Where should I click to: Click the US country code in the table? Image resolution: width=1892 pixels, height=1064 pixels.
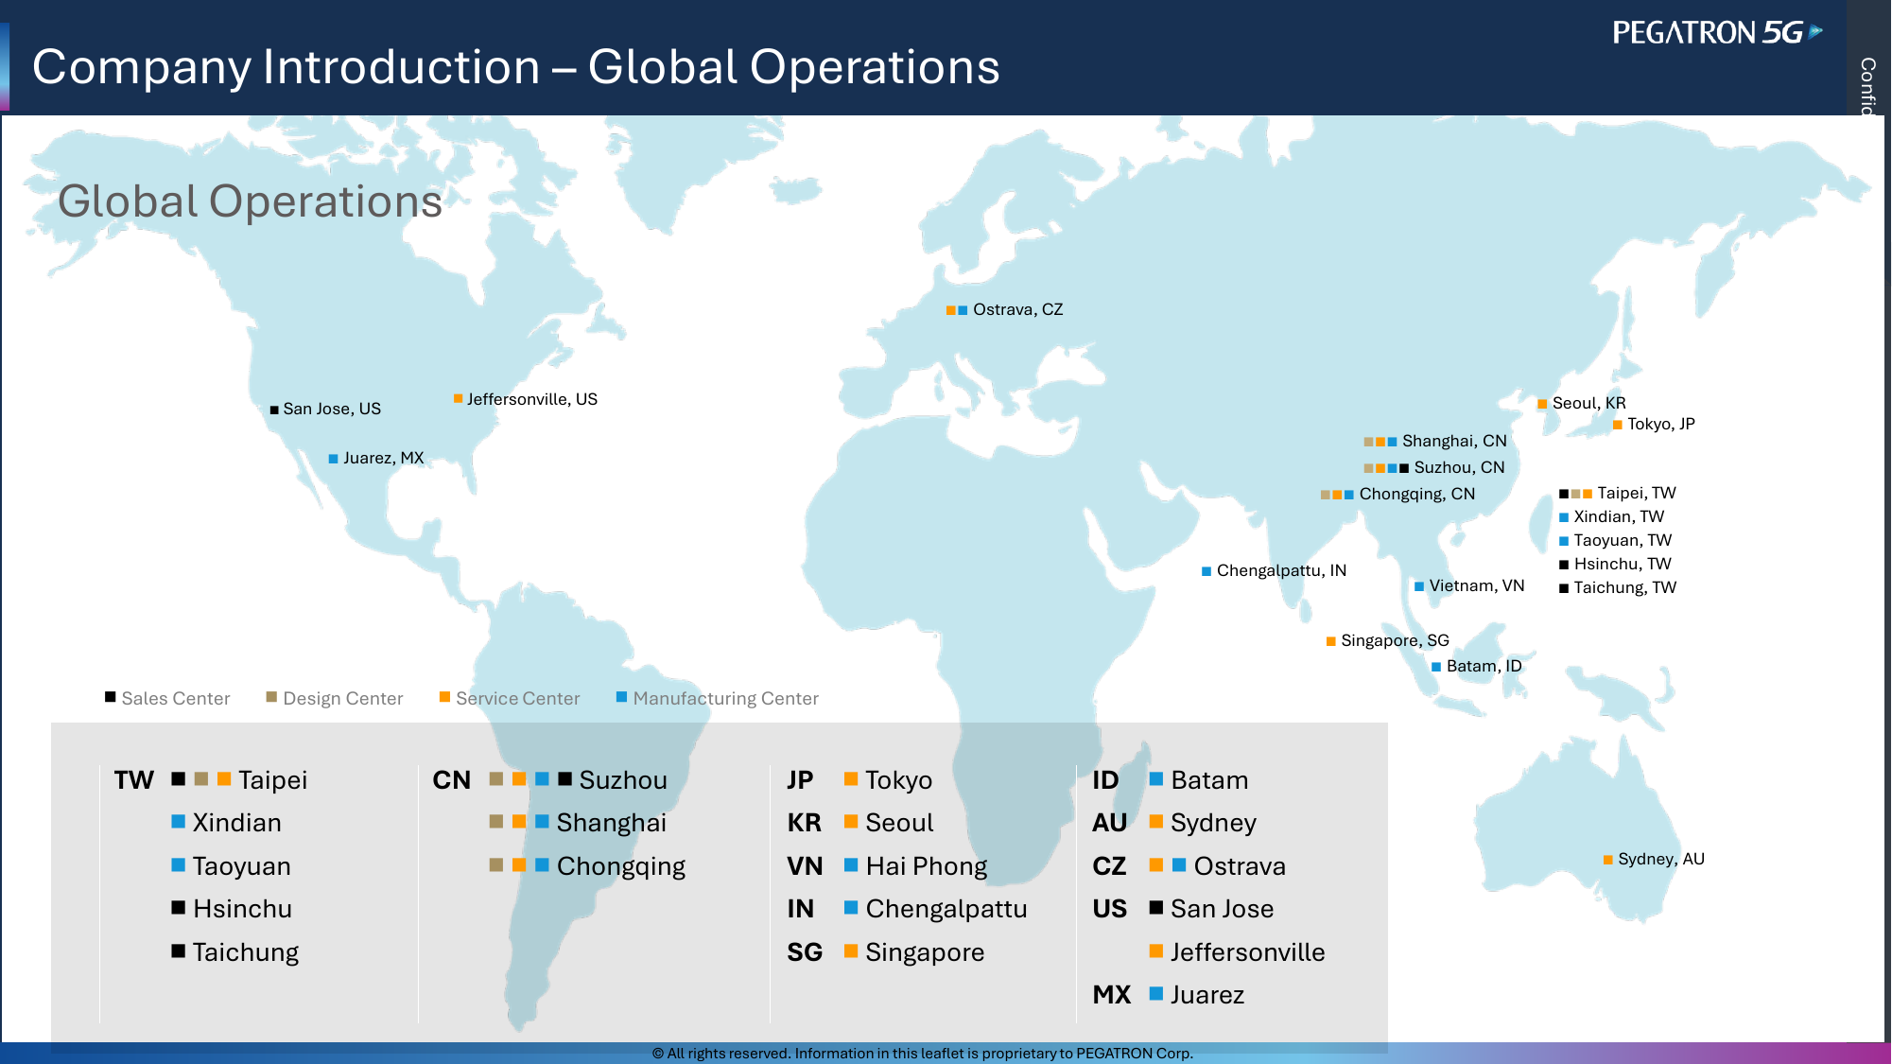[x=1110, y=909]
